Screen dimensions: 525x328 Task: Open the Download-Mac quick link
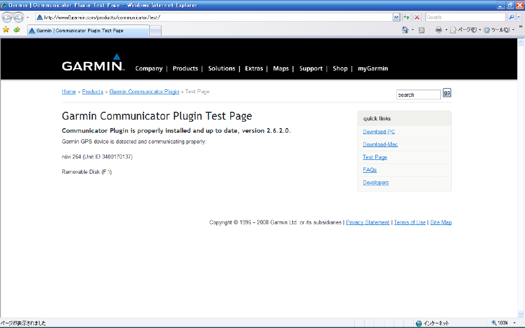pos(380,145)
